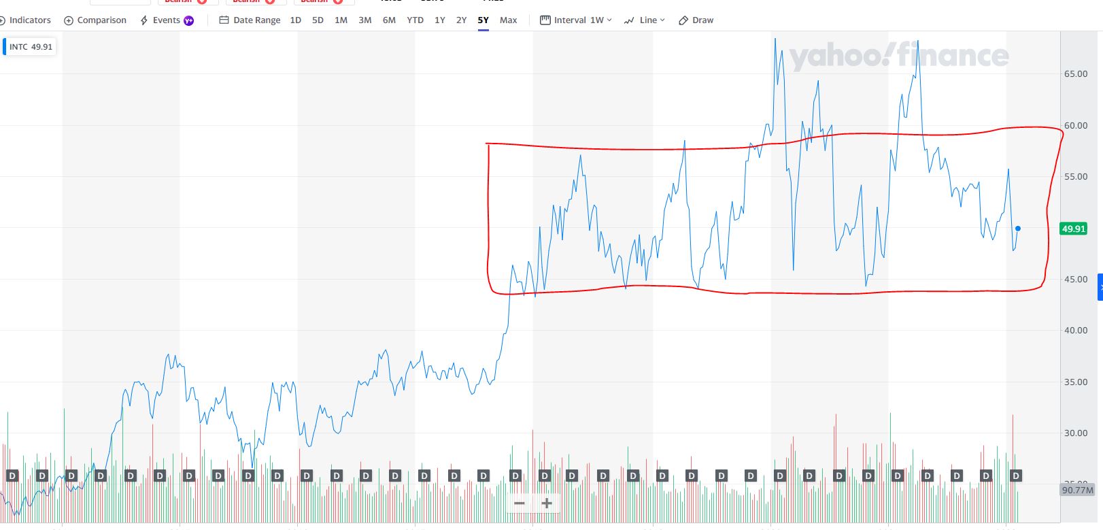1103x530 pixels.
Task: Zoom out with the minus button
Action: [520, 503]
